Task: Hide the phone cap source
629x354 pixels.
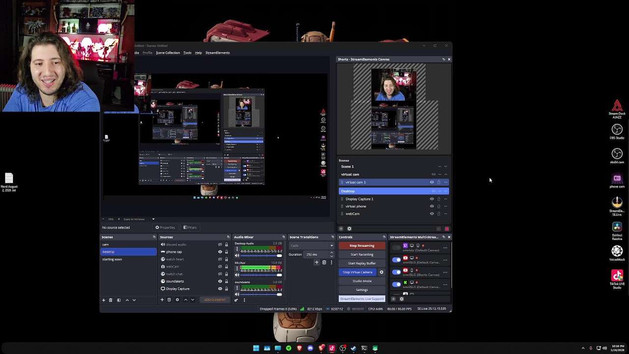Action: point(220,252)
